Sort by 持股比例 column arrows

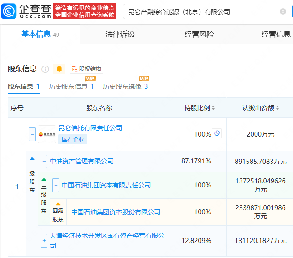pos(213,108)
